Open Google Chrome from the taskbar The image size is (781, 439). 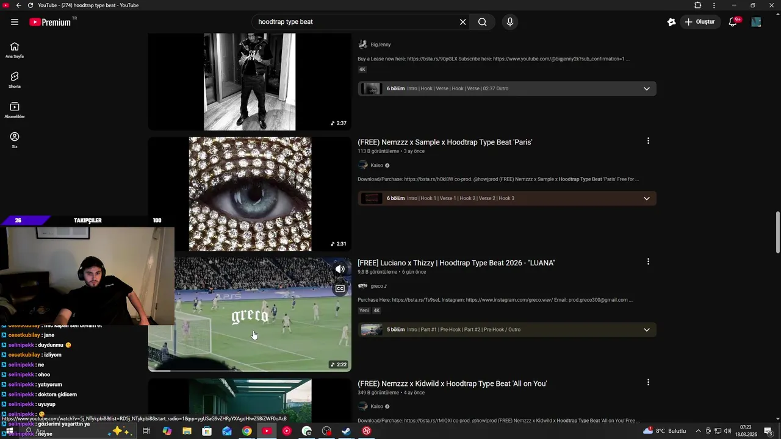point(247,431)
